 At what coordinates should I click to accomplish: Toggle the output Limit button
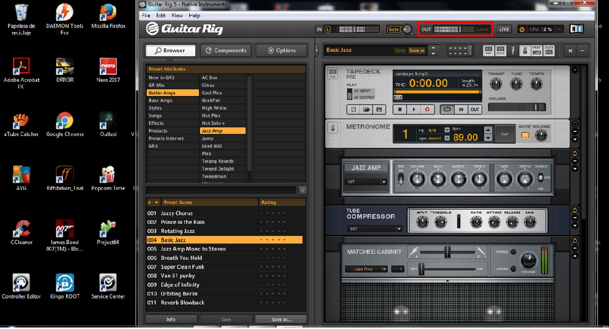coord(483,29)
